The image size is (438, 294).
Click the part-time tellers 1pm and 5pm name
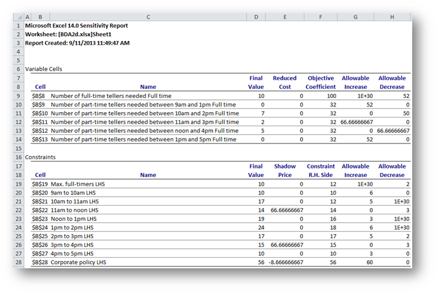[x=143, y=140]
